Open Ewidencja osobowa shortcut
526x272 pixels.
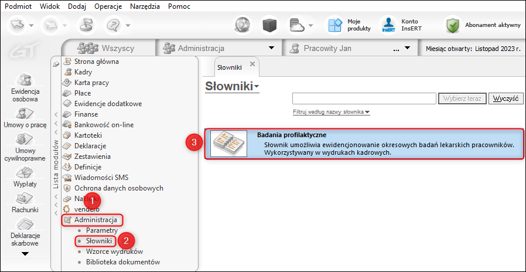coord(25,87)
